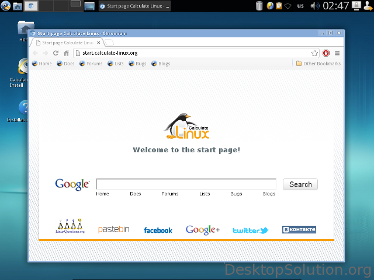Open the Chromium hamburger menu

coord(337,53)
